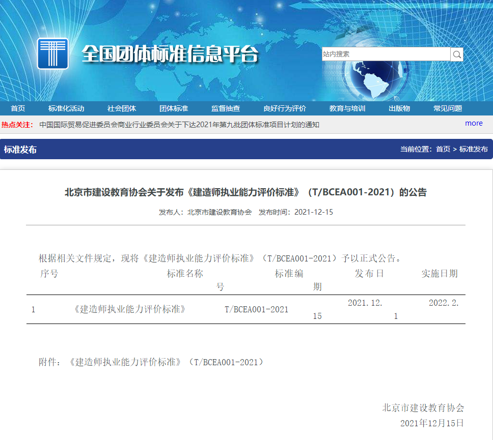Open the 监督抽查 menu item

[226, 108]
